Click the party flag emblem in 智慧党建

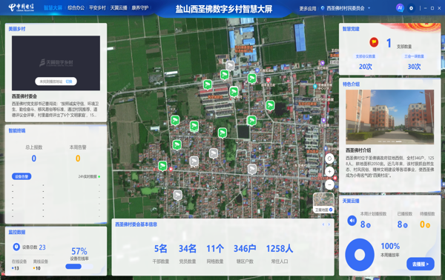(x=374, y=42)
